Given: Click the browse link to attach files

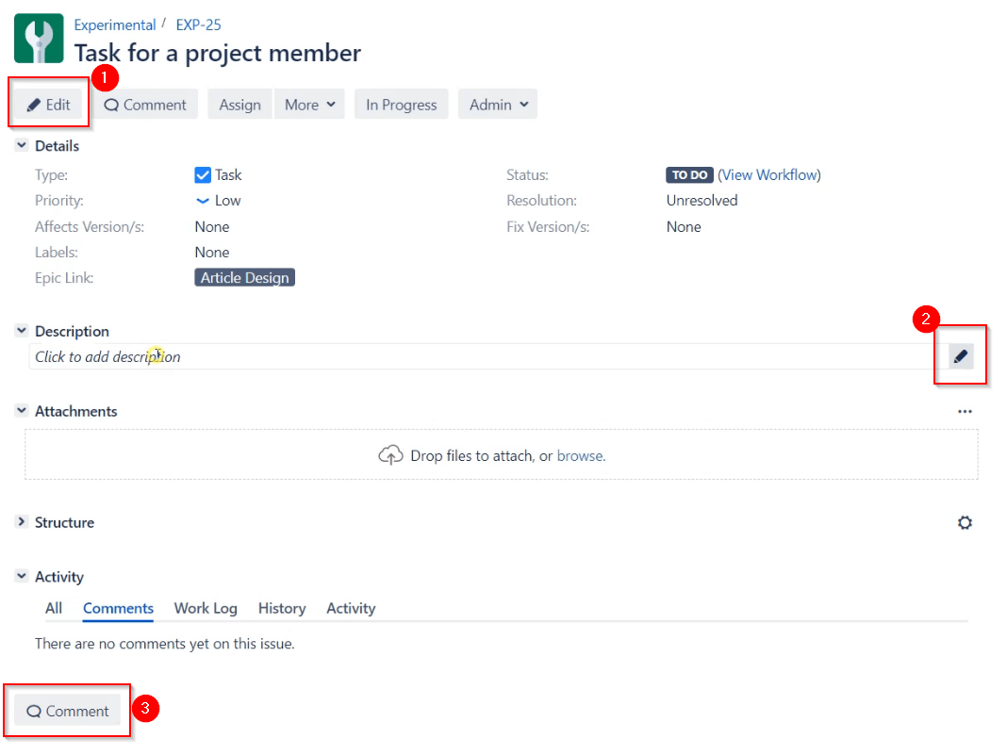Looking at the screenshot, I should [580, 455].
